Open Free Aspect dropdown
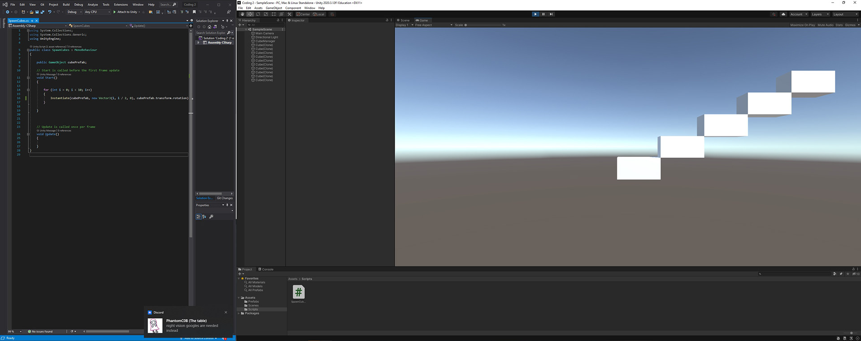Viewport: 861px width, 341px height. pyautogui.click(x=433, y=25)
